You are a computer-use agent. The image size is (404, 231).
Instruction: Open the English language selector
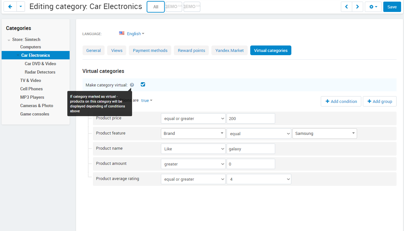[136, 34]
